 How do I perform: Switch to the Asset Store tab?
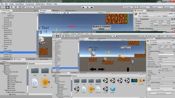pos(71,10)
